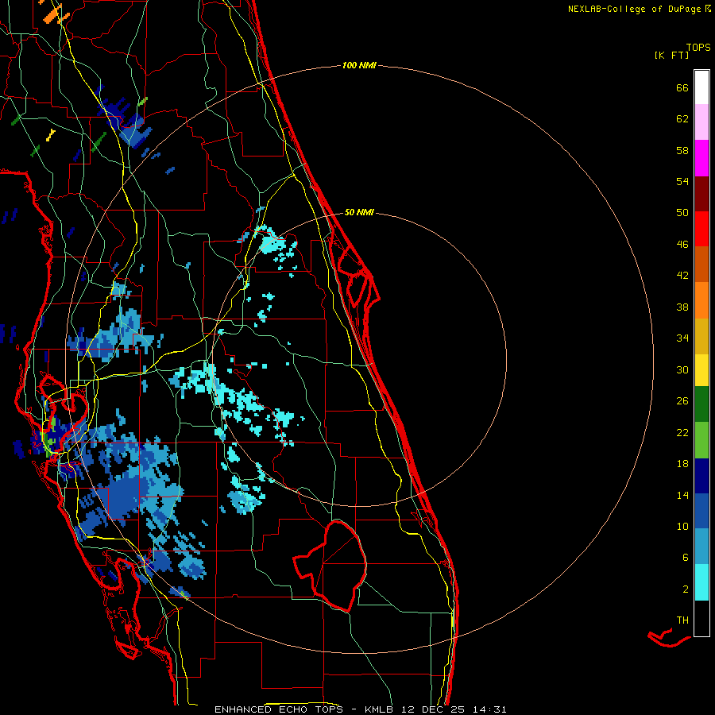Screen dimensions: 715x715
Task: Click the dark red 54 kft swatch
Action: [701, 193]
